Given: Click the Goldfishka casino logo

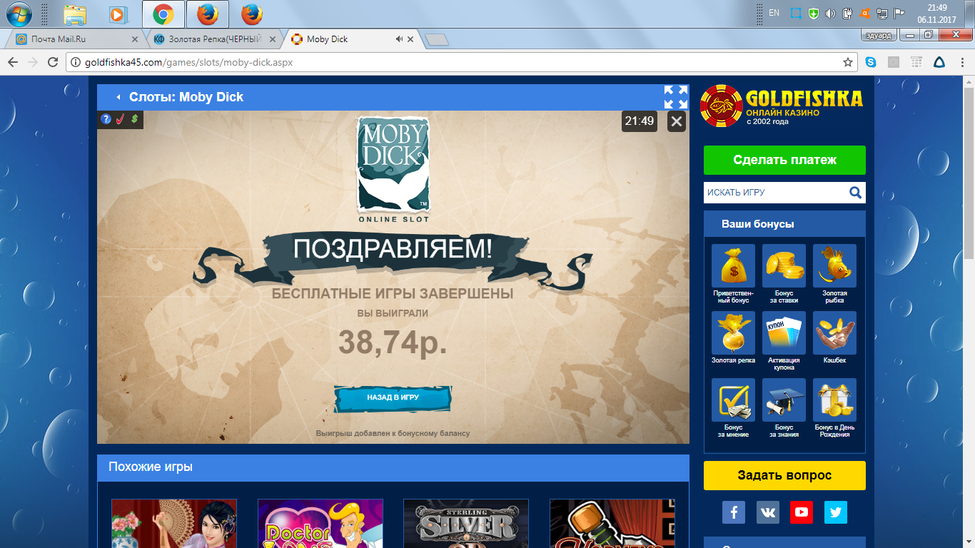Looking at the screenshot, I should [x=782, y=106].
